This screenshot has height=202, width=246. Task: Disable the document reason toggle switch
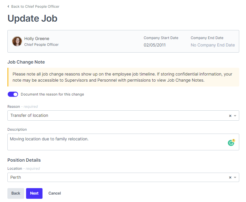13,94
